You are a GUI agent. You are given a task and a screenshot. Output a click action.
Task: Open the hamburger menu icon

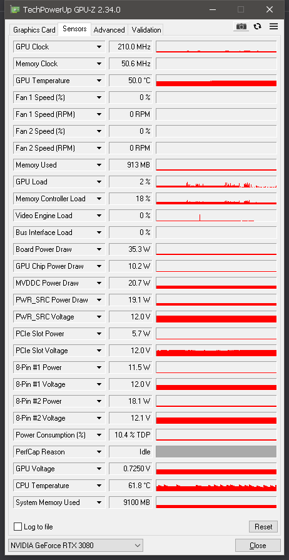273,26
